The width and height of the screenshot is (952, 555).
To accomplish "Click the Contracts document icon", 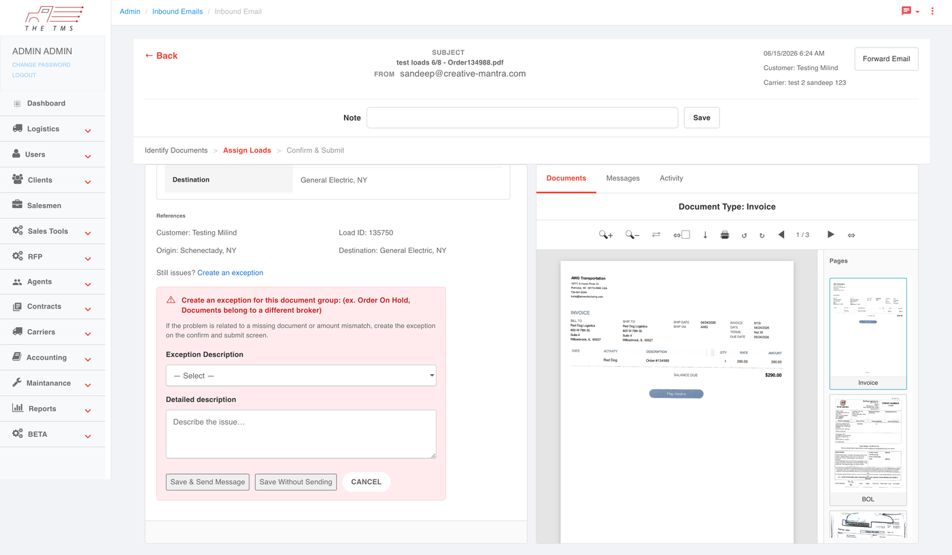I will click(x=17, y=307).
